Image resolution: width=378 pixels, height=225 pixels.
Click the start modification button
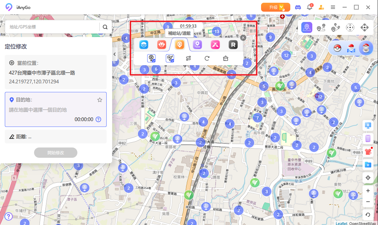[56, 153]
